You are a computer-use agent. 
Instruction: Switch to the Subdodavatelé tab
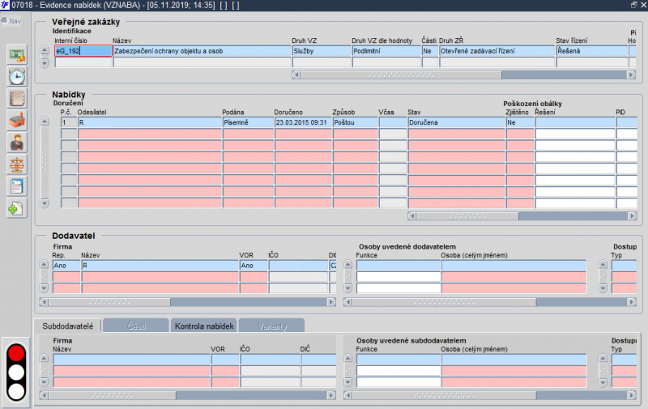coord(67,326)
